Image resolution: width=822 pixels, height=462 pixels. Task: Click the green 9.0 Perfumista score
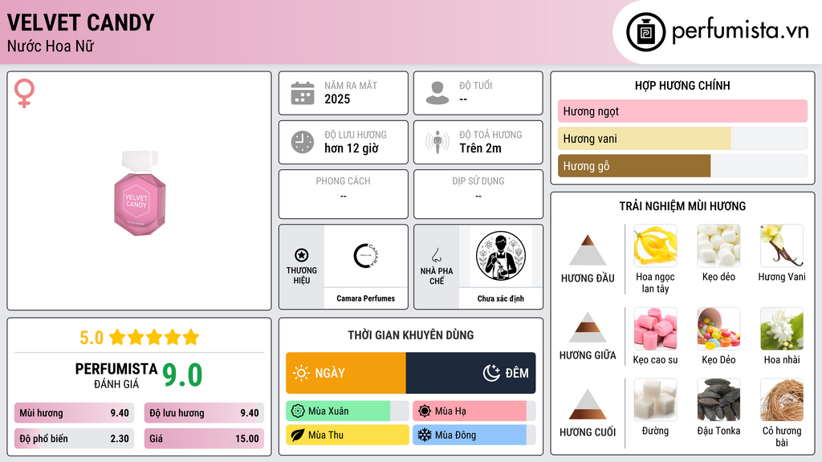182,375
